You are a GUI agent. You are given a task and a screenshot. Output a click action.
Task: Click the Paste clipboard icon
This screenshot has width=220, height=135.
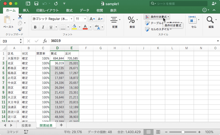pos(7,20)
